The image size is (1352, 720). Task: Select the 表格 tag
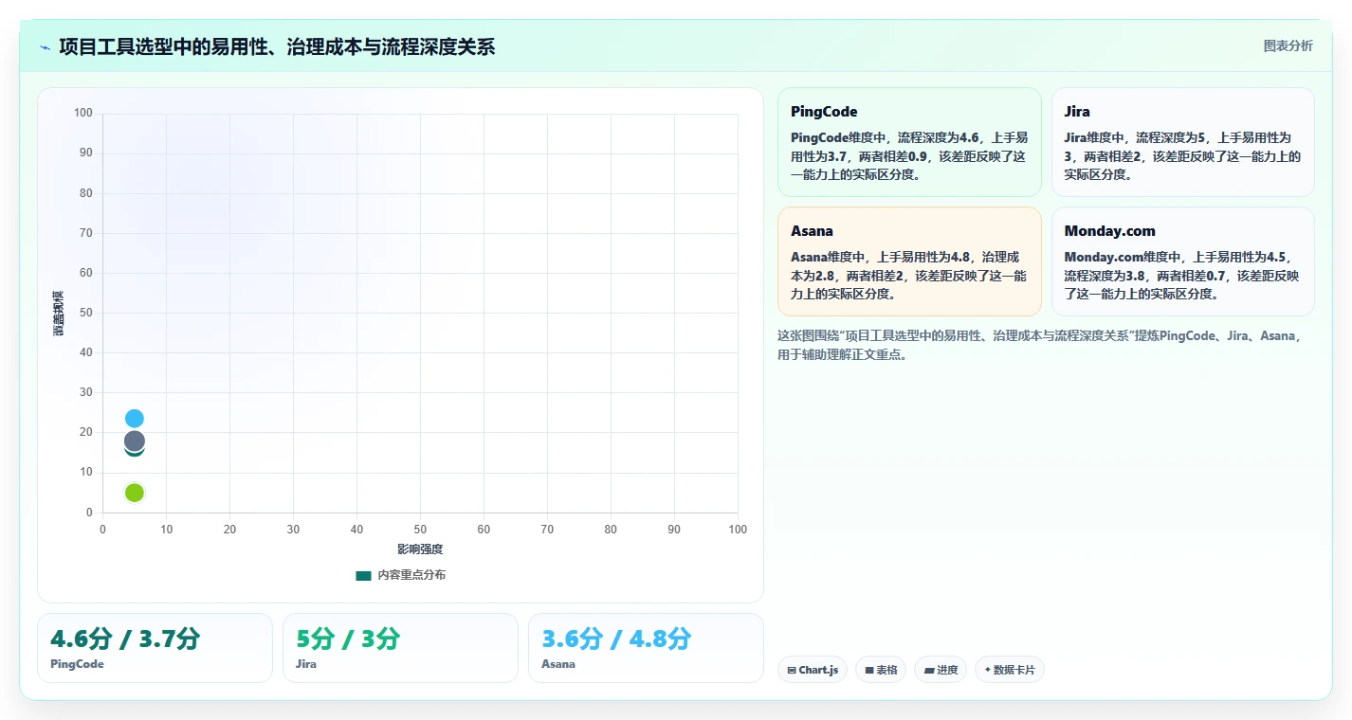click(x=881, y=670)
